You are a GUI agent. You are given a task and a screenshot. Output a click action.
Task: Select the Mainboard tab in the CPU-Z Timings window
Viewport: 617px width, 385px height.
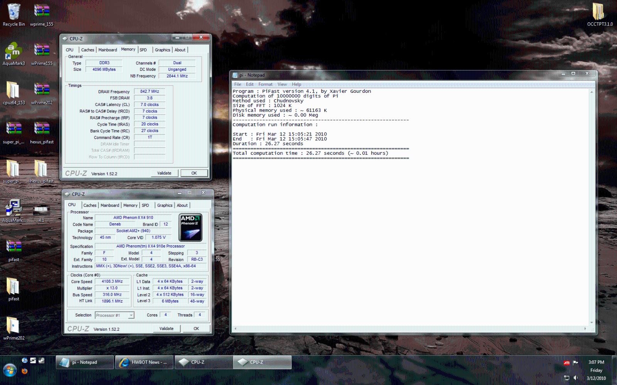click(108, 50)
